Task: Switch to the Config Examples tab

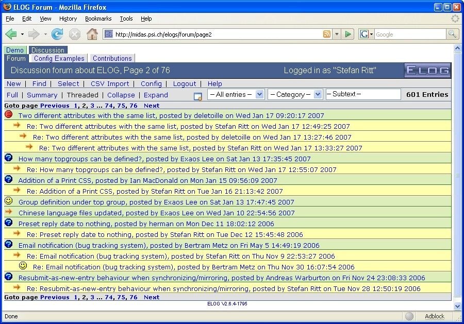Action: (59, 58)
